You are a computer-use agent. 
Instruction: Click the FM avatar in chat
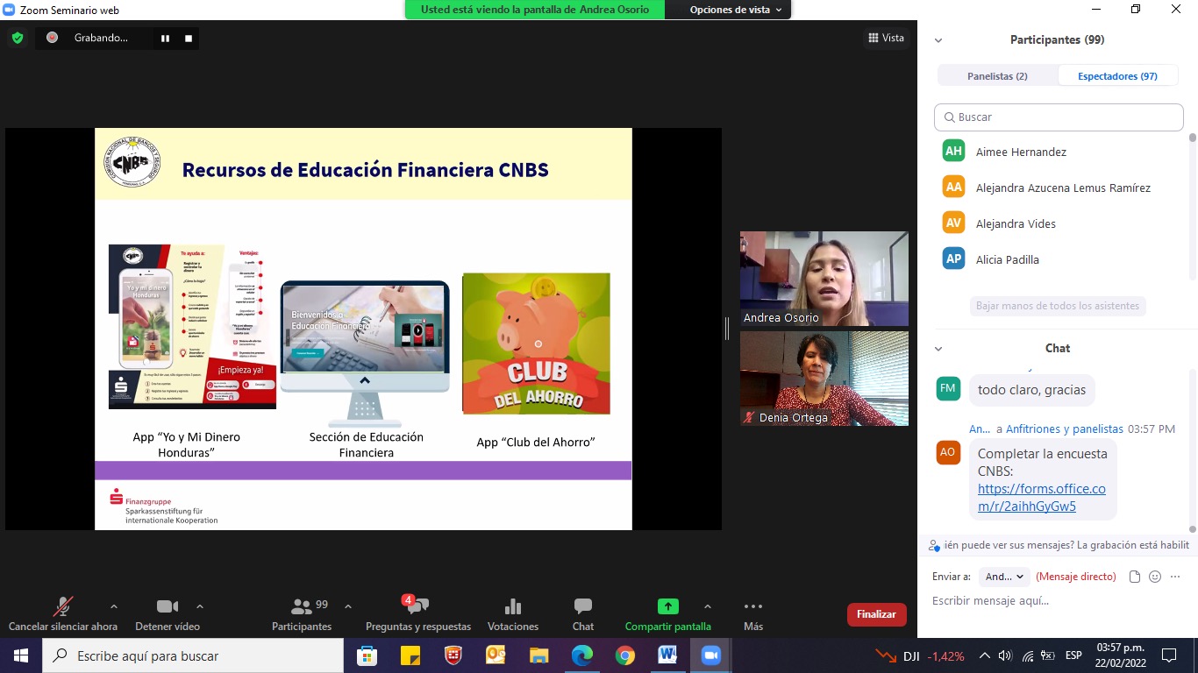[x=948, y=388]
